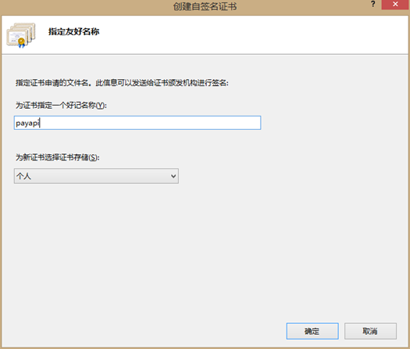This screenshot has height=349, width=410.
Task: Click the 指定友好名称 heading text
Action: tap(73, 32)
